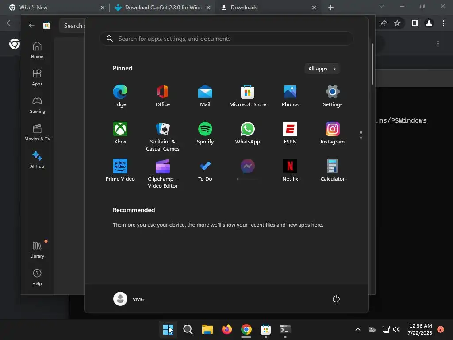Open clock and date panel
Screen dimensions: 453x340
click(x=420, y=329)
